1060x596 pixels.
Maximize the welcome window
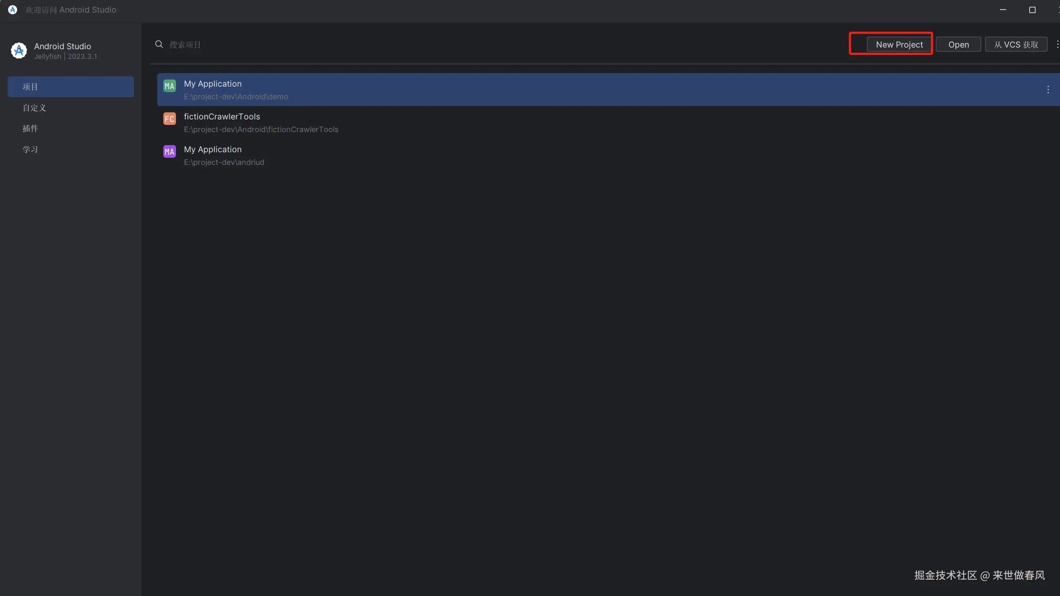[x=1032, y=10]
